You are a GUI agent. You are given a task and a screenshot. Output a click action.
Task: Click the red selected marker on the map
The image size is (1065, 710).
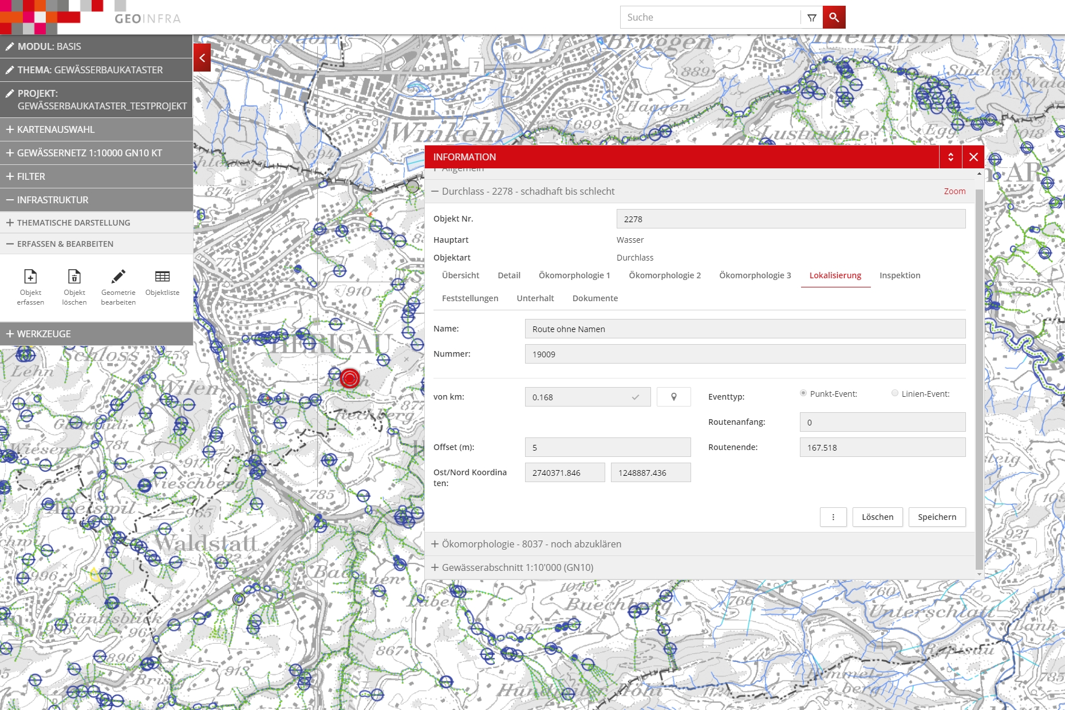pyautogui.click(x=349, y=378)
